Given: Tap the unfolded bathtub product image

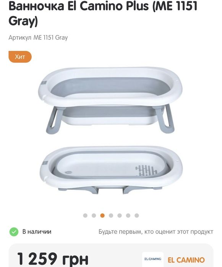Looking at the screenshot, I should coord(110,100).
